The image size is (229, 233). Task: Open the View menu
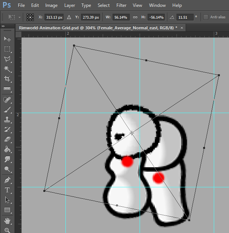pyautogui.click(x=137, y=5)
